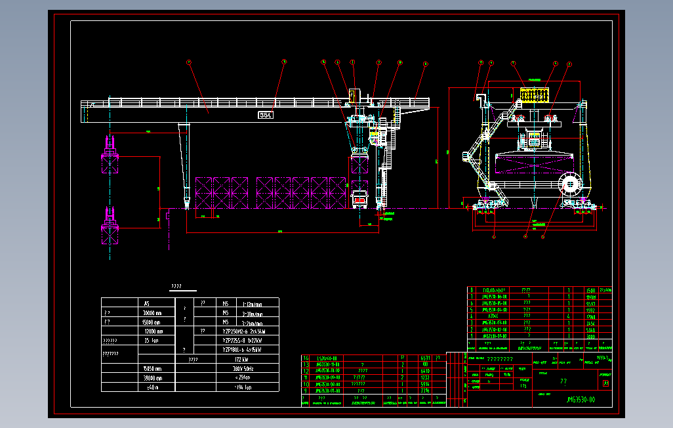Select parts list row number 16
This screenshot has height=428, width=673.
coord(306,358)
